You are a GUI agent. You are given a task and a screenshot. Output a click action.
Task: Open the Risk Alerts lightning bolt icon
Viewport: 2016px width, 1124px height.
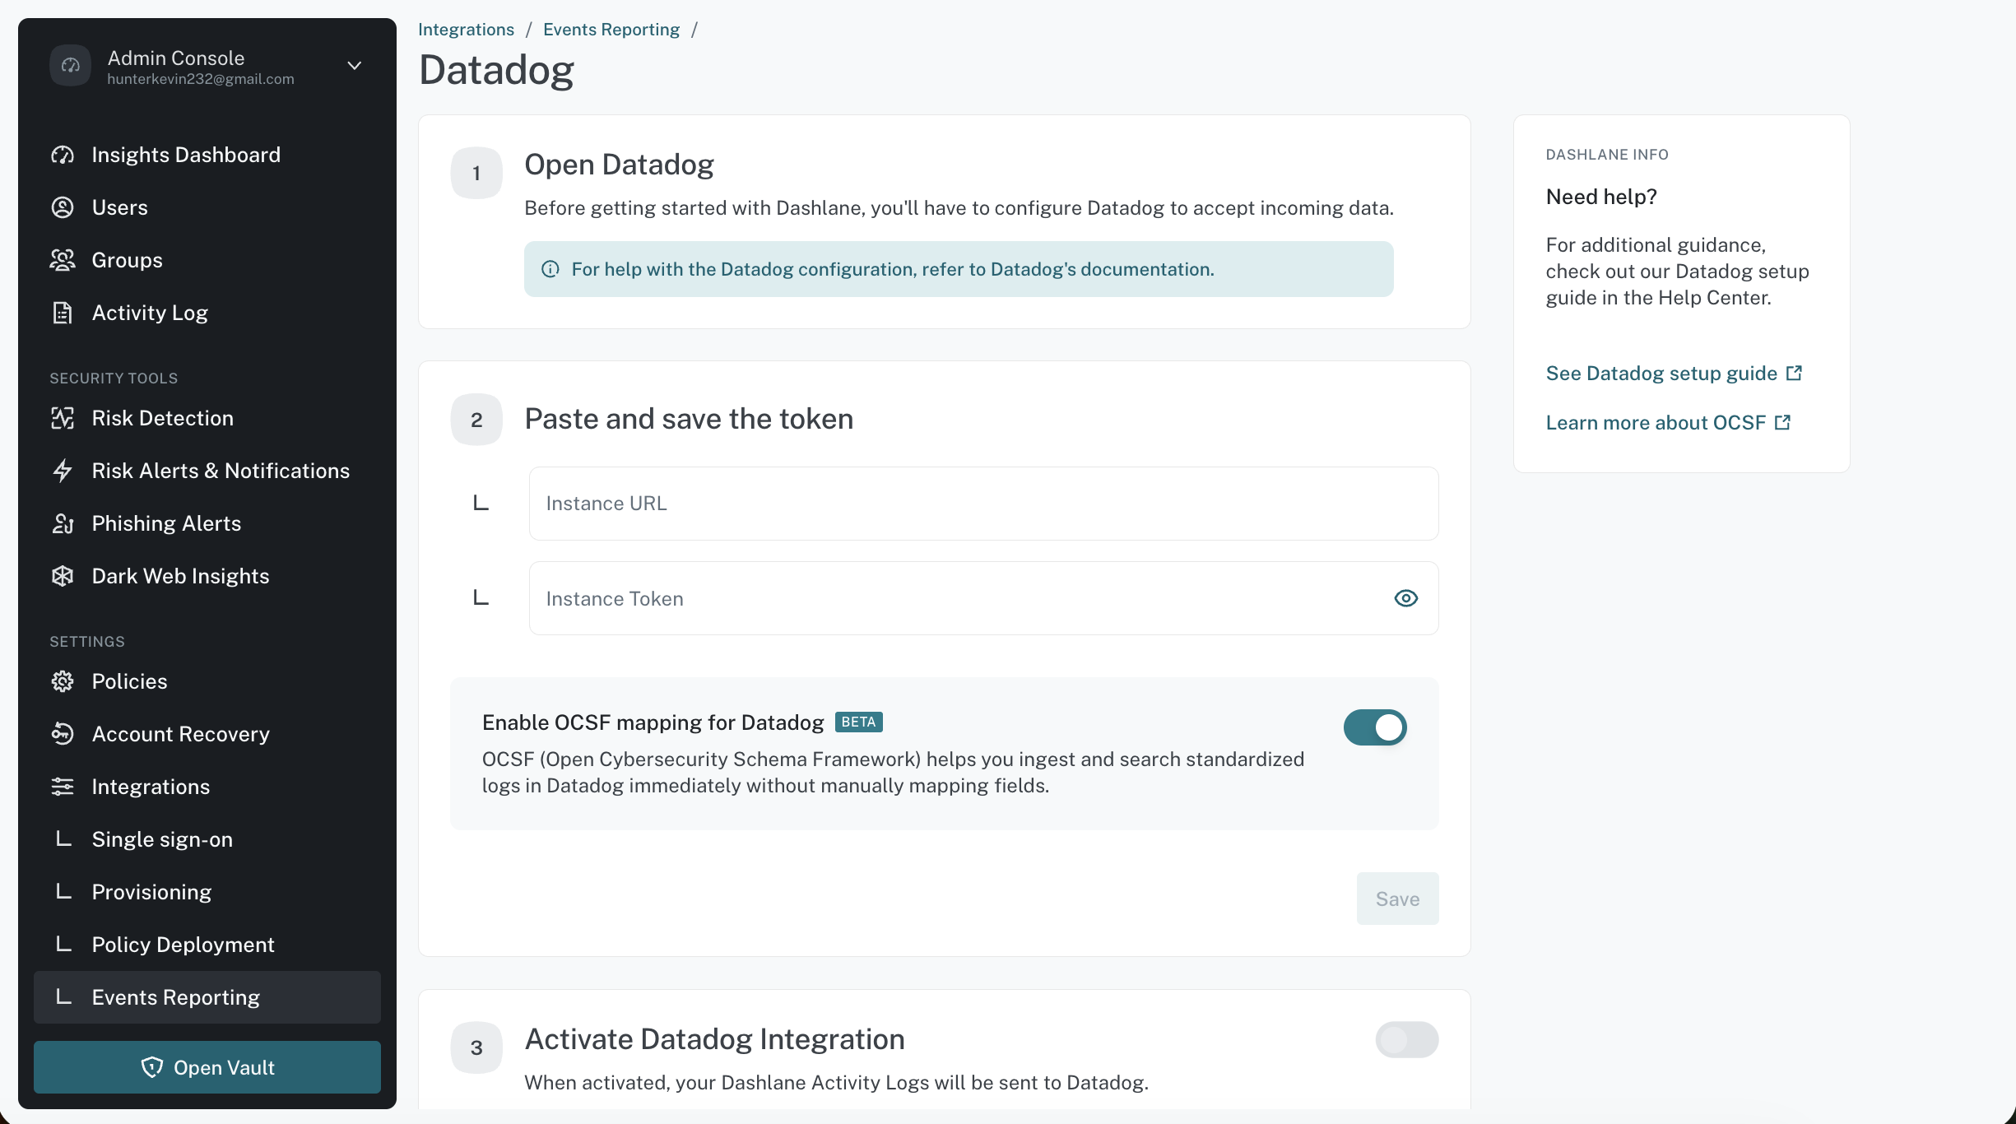tap(63, 471)
